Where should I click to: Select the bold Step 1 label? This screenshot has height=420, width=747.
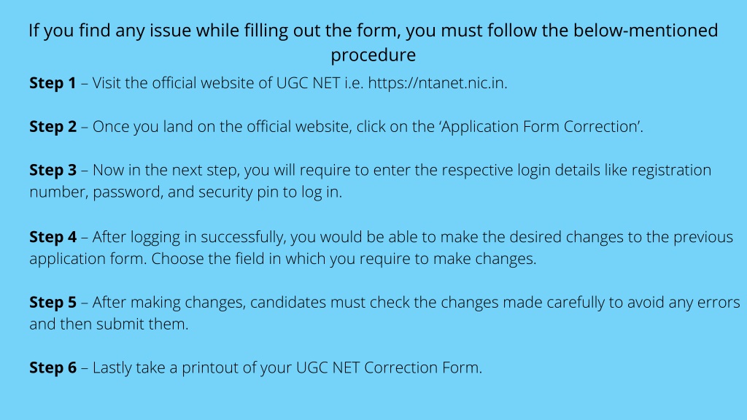coord(53,83)
